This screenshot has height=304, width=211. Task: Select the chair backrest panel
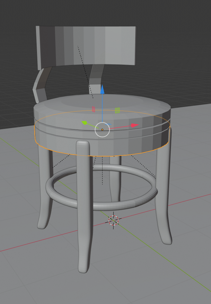(87, 45)
